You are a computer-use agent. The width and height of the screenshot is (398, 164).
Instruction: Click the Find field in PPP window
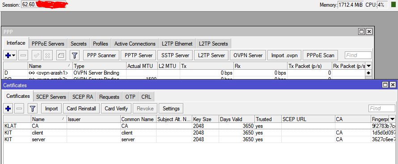(358, 55)
